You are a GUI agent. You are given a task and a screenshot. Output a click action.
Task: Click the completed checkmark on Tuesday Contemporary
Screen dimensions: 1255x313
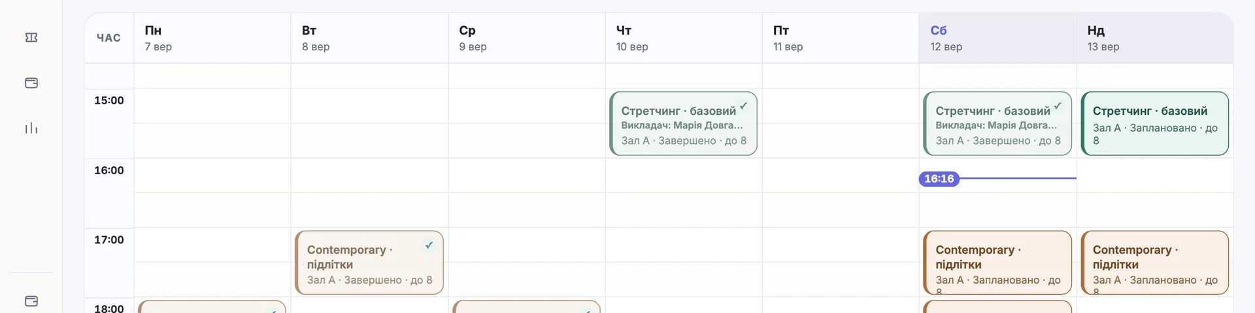(429, 245)
